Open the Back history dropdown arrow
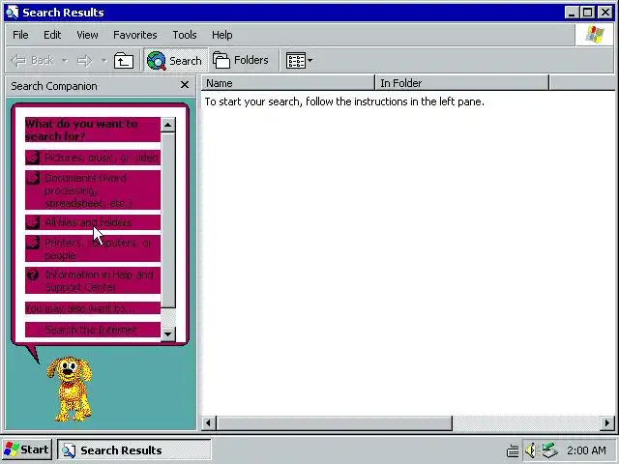Image resolution: width=619 pixels, height=464 pixels. pos(65,60)
